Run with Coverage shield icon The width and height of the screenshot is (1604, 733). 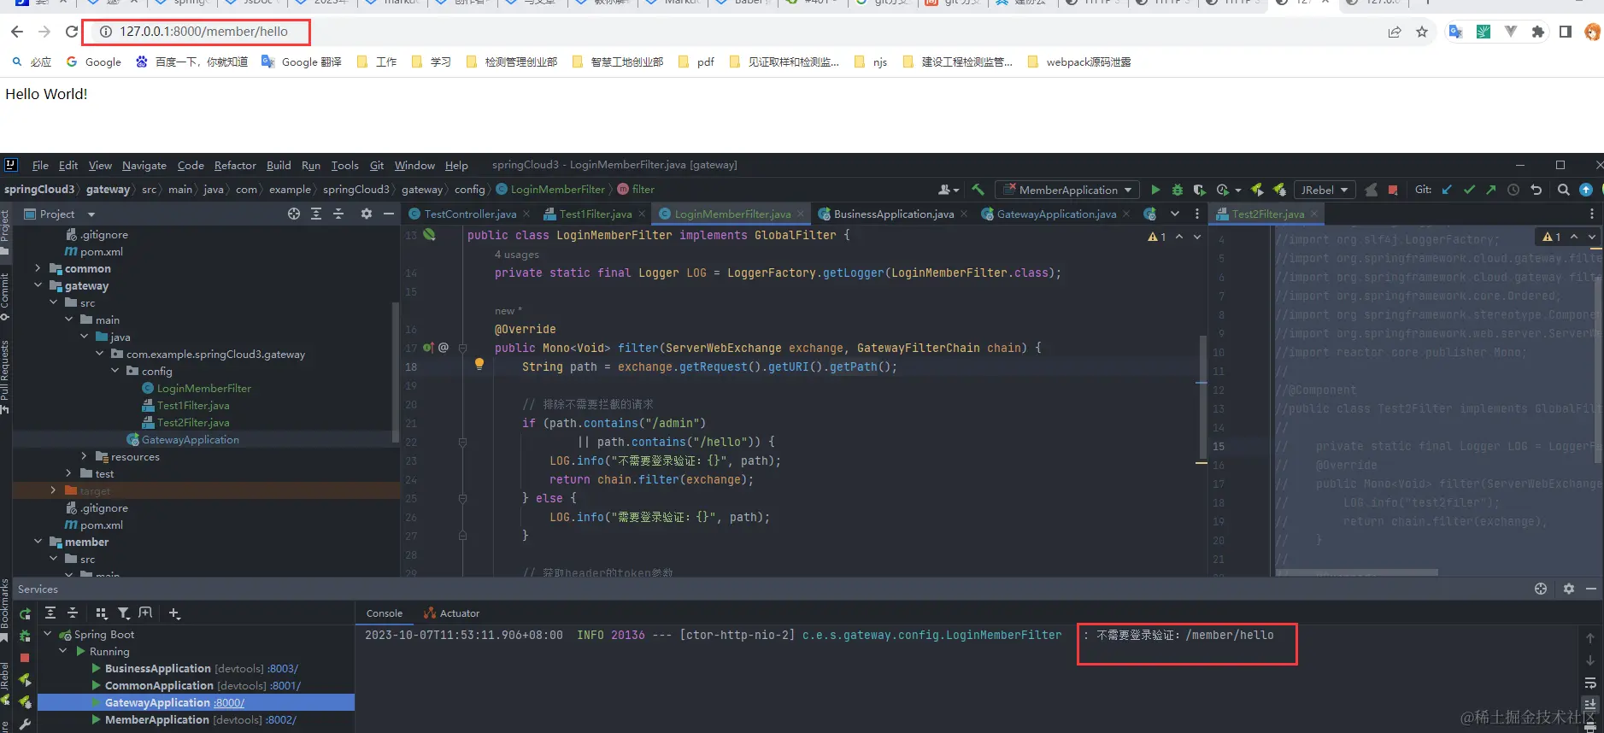pyautogui.click(x=1200, y=190)
